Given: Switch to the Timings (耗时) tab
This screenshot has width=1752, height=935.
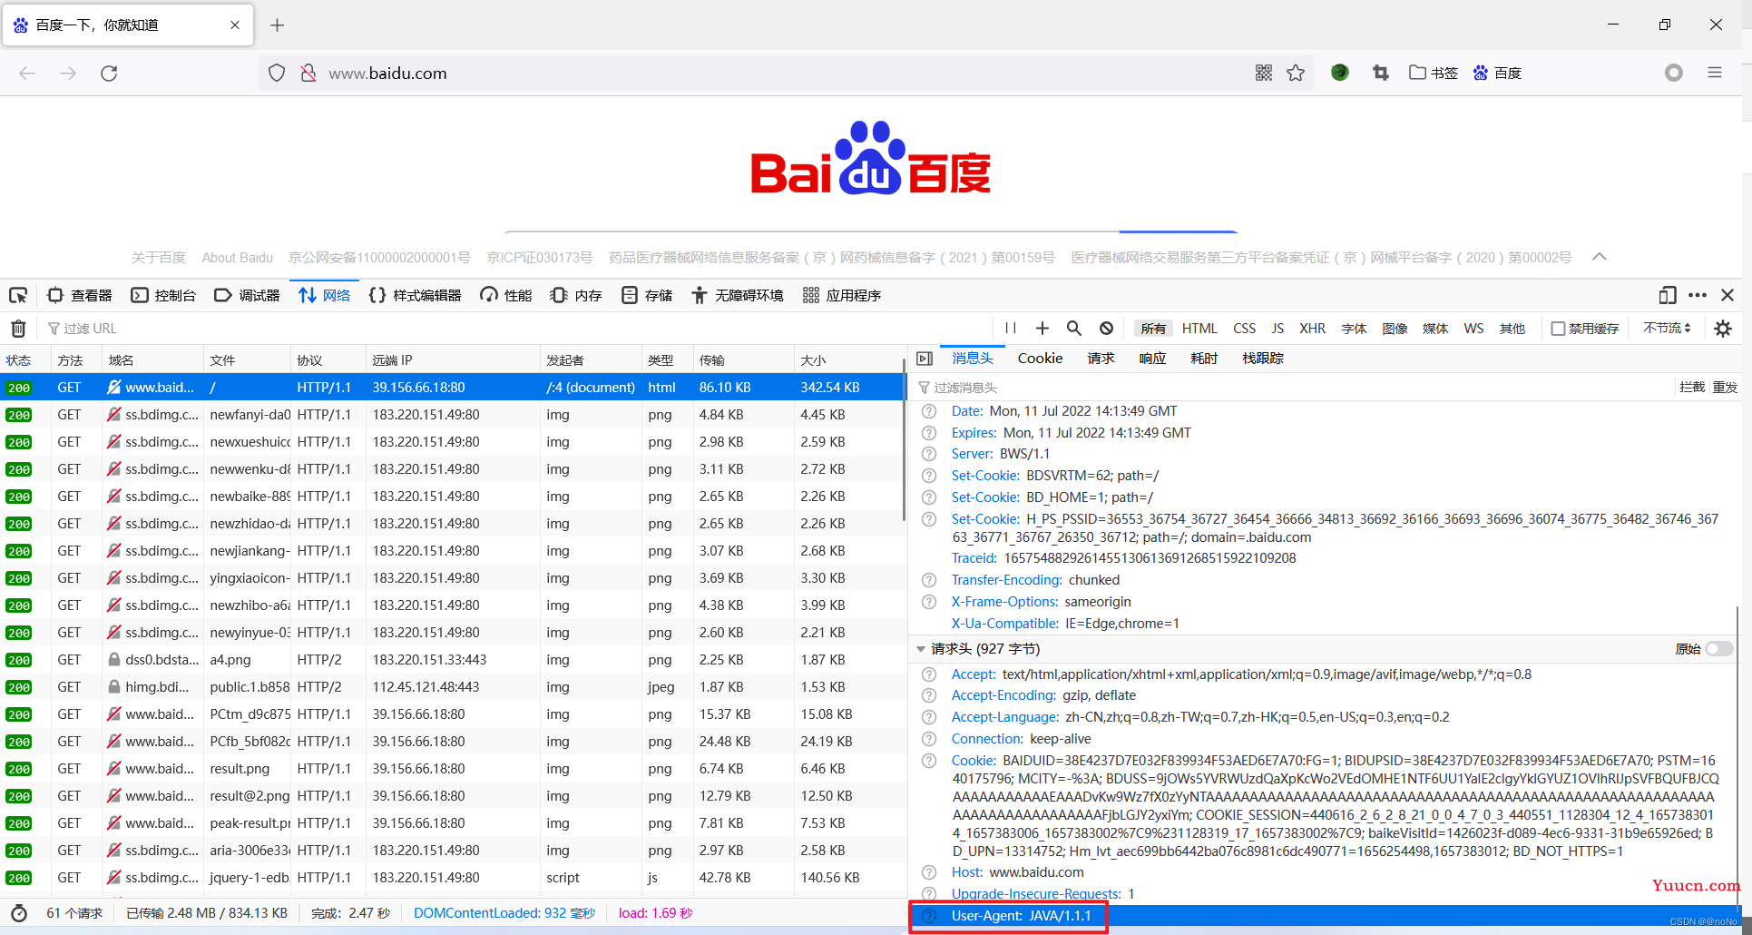Looking at the screenshot, I should coord(1204,359).
